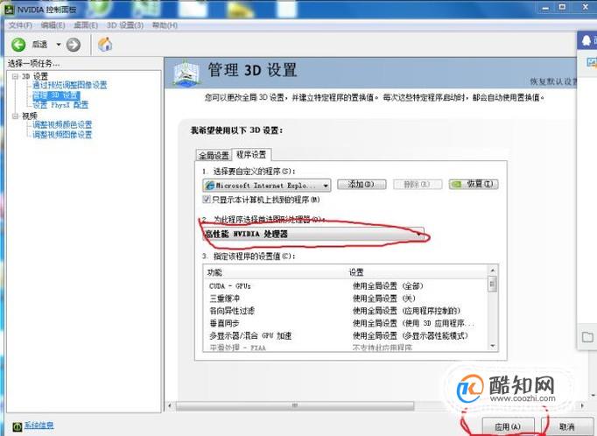
Task: Click the 删除(R) button
Action: 418,185
